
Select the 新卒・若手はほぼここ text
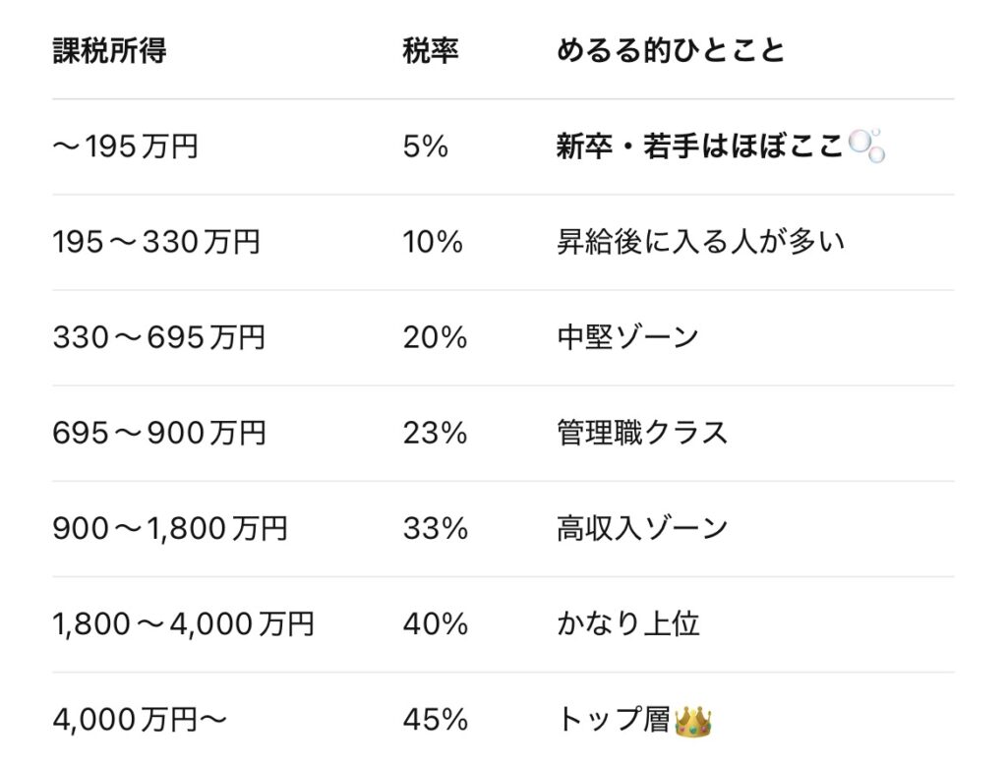[x=699, y=147]
